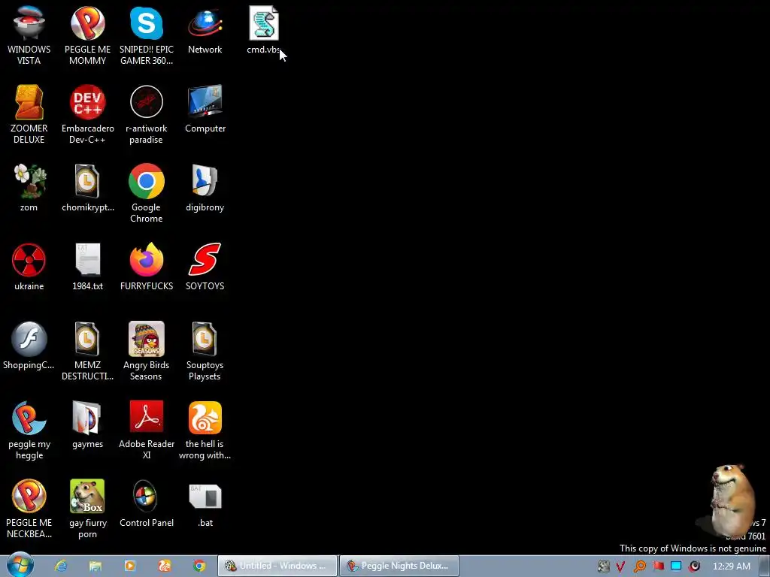The width and height of the screenshot is (770, 577).
Task: Open the red flag Action Center tray icon
Action: 658,566
